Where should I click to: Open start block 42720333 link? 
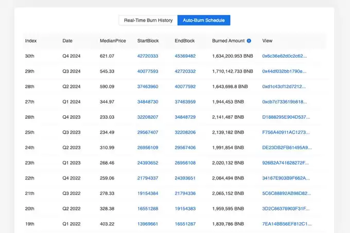(x=148, y=56)
